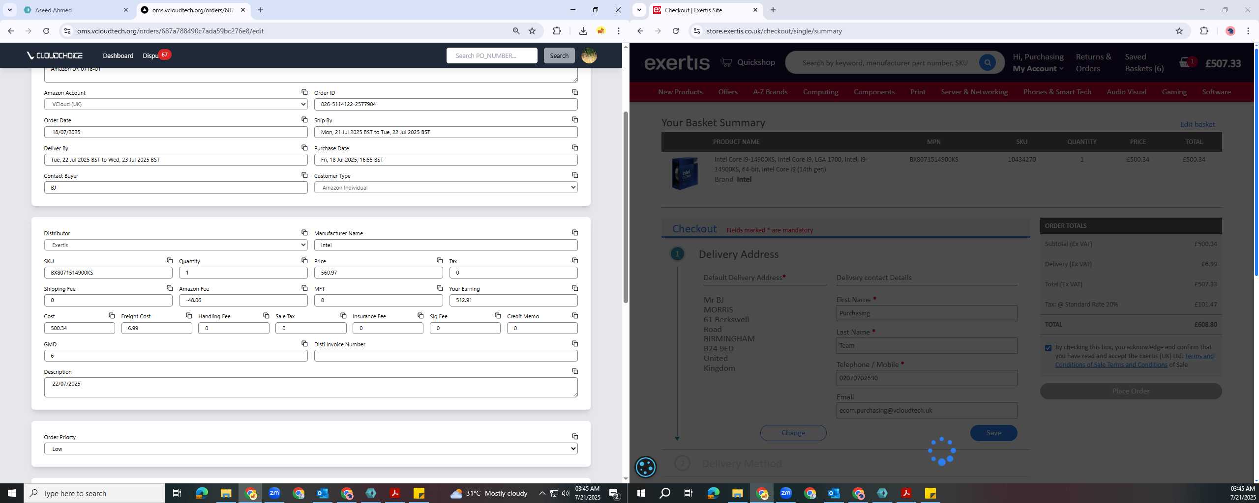Click the Change delivery address button

(x=793, y=433)
